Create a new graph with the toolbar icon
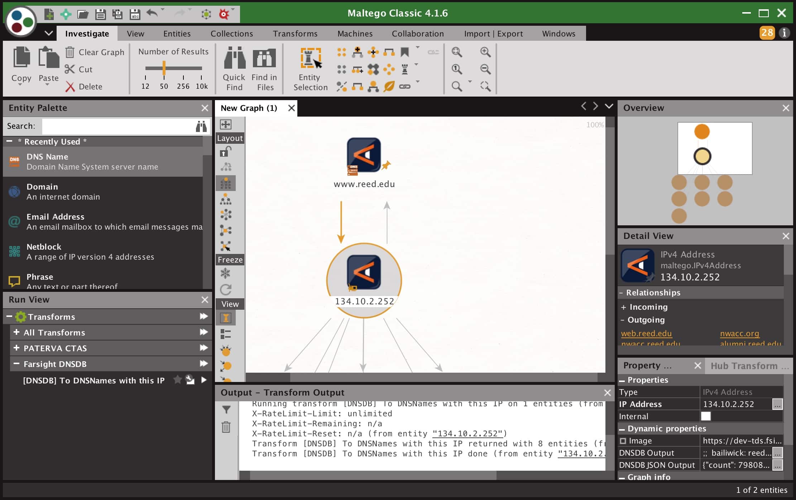This screenshot has height=500, width=796. tap(49, 14)
